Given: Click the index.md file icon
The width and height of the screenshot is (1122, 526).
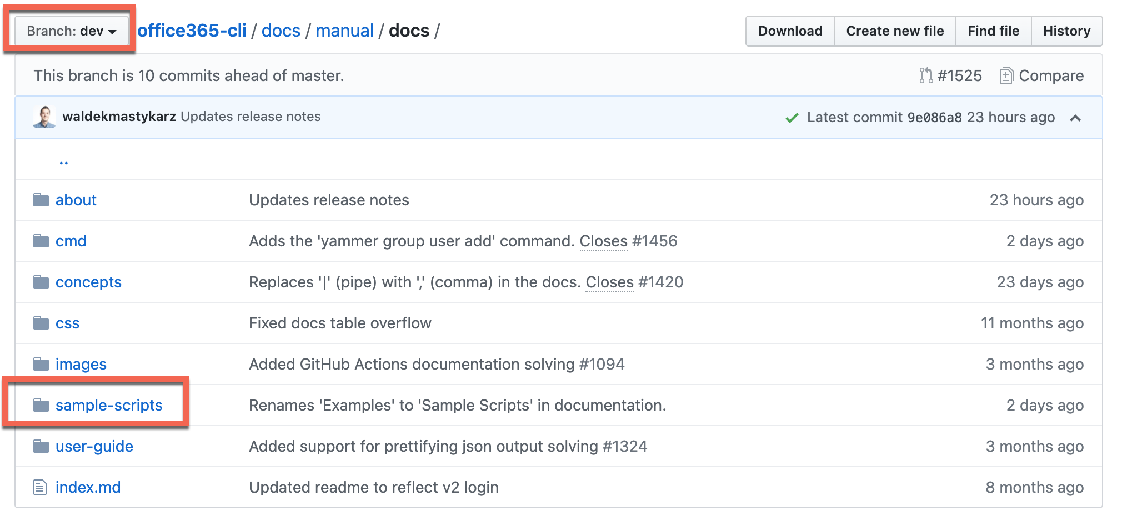Looking at the screenshot, I should [40, 487].
